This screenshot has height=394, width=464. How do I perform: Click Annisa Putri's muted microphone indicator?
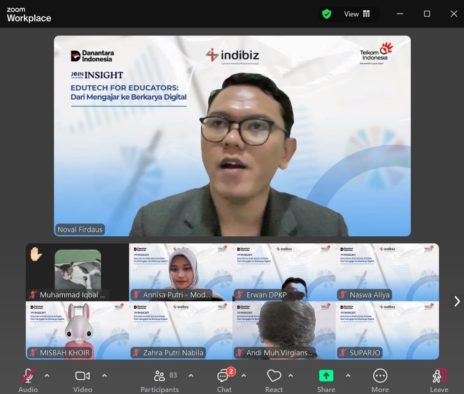click(136, 295)
